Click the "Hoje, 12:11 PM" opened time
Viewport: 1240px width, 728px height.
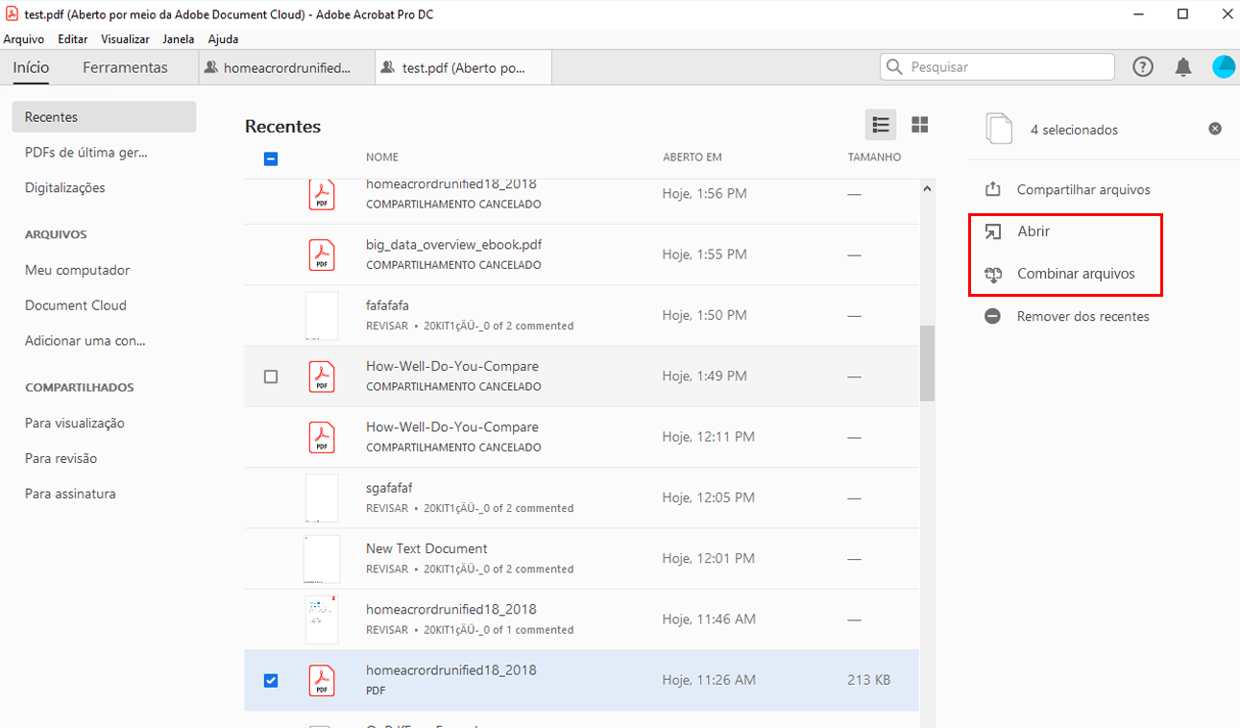(709, 437)
